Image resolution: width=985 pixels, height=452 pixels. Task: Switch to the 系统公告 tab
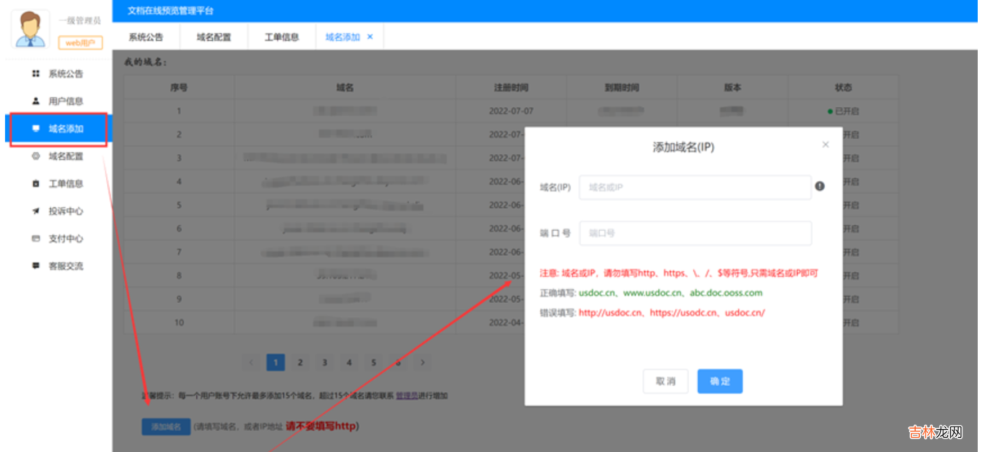pyautogui.click(x=146, y=37)
